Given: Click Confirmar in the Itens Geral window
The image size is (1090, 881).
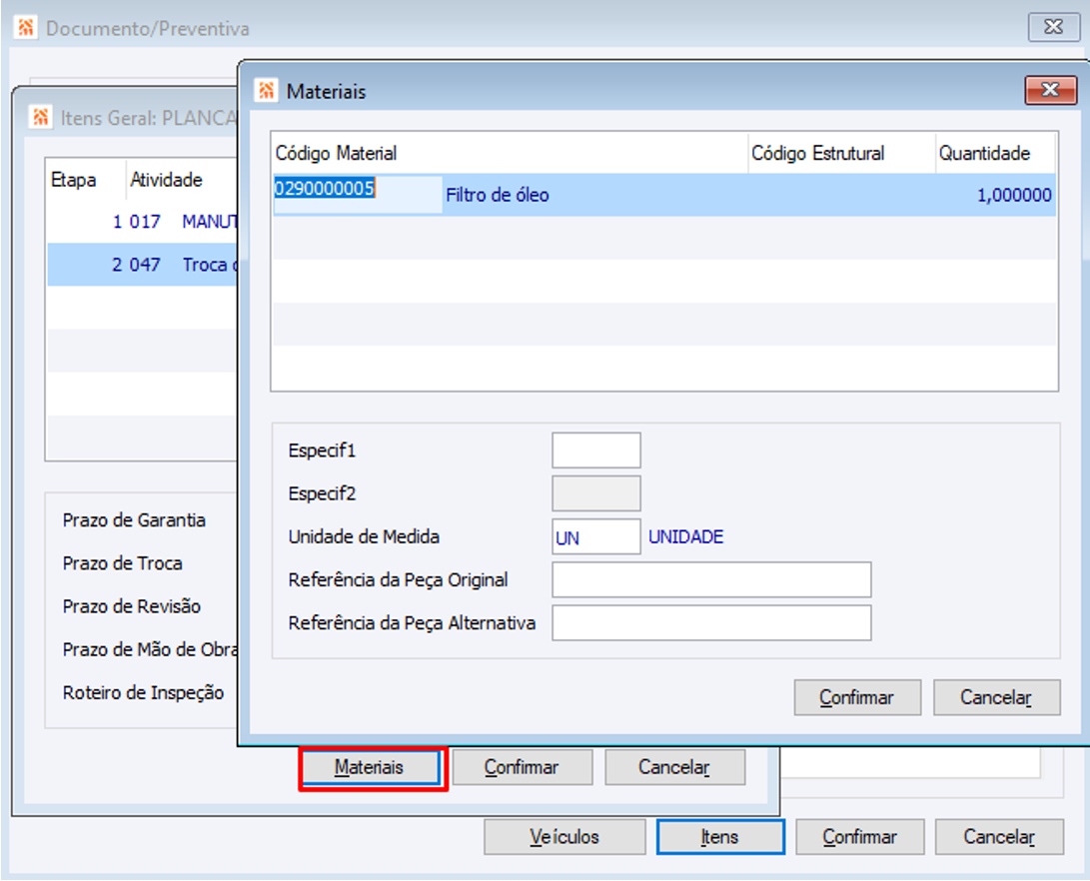Looking at the screenshot, I should click(523, 767).
